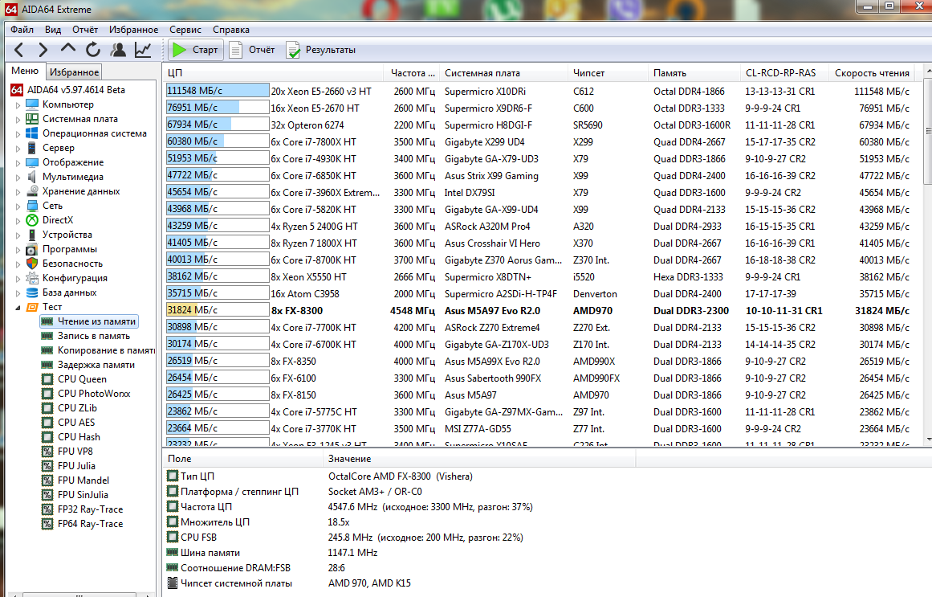Image resolution: width=932 pixels, height=597 pixels.
Task: Select the FP32 Ray-Trace benchmark
Action: pos(82,509)
